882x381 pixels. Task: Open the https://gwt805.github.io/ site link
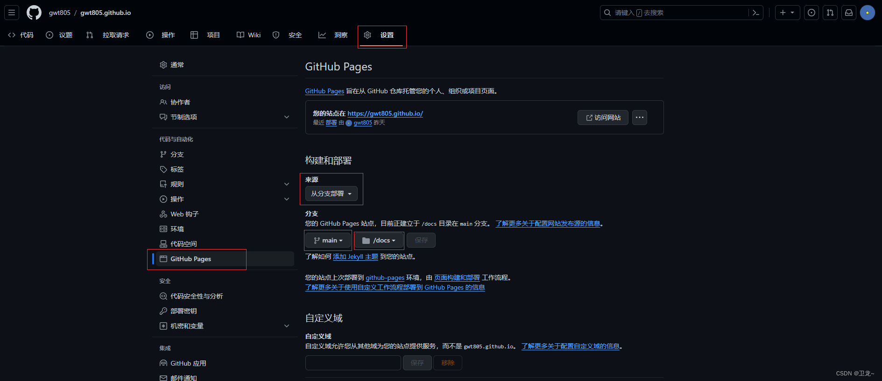point(385,113)
